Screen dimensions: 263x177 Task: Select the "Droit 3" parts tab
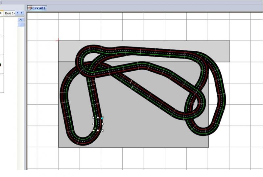tap(10, 13)
